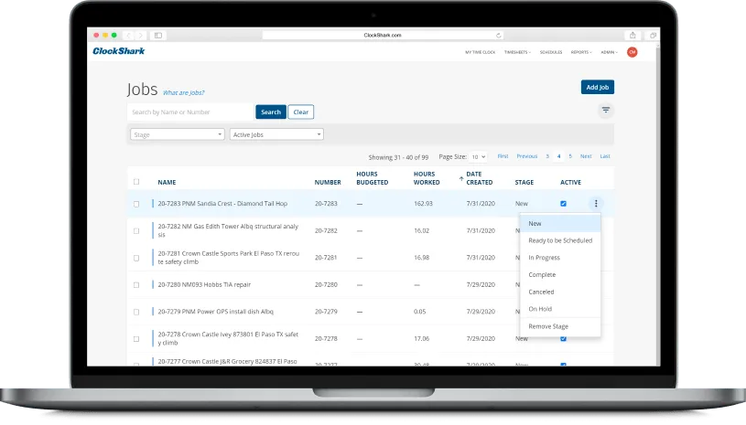Focus the Search by Name or Number field
This screenshot has height=425, width=746.
[x=190, y=112]
